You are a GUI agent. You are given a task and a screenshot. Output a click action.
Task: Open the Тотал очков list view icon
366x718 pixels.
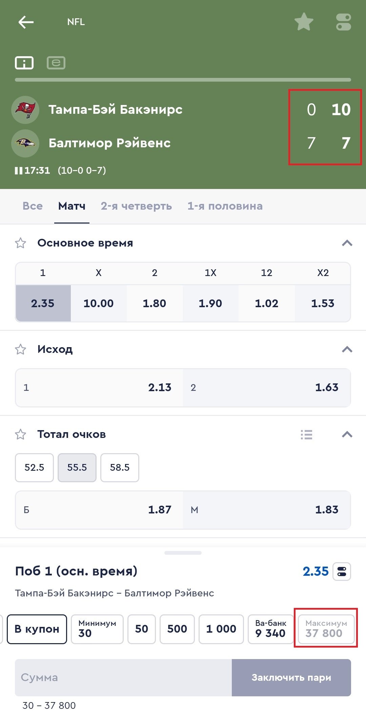coord(306,435)
